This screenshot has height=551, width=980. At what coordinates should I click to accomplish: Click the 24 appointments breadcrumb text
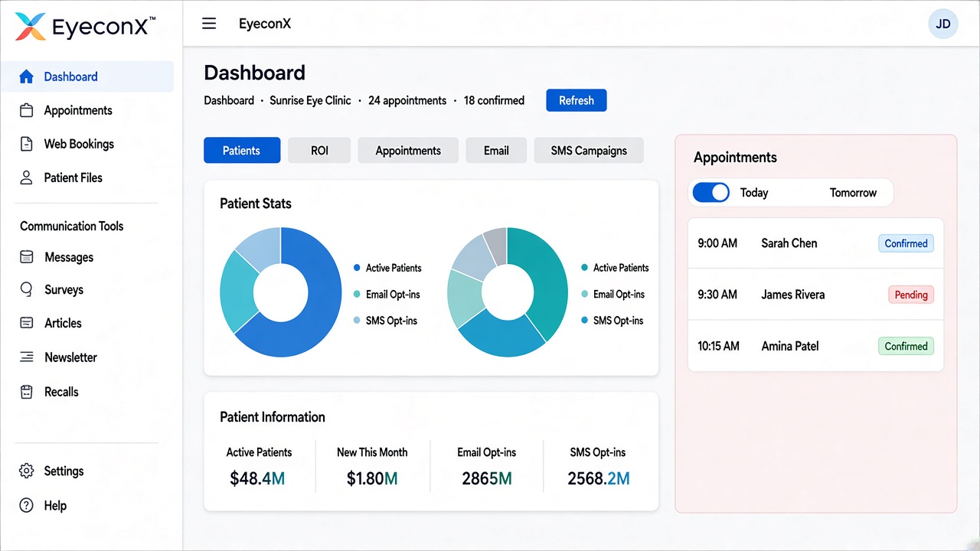[x=407, y=100]
